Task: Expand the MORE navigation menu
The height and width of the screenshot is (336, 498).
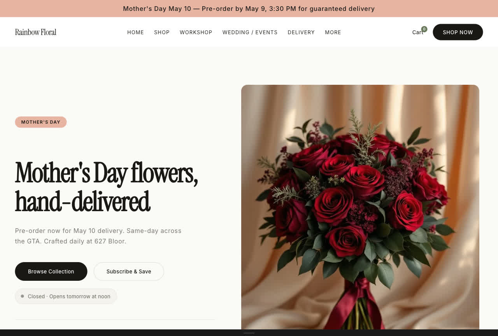Action: [333, 32]
